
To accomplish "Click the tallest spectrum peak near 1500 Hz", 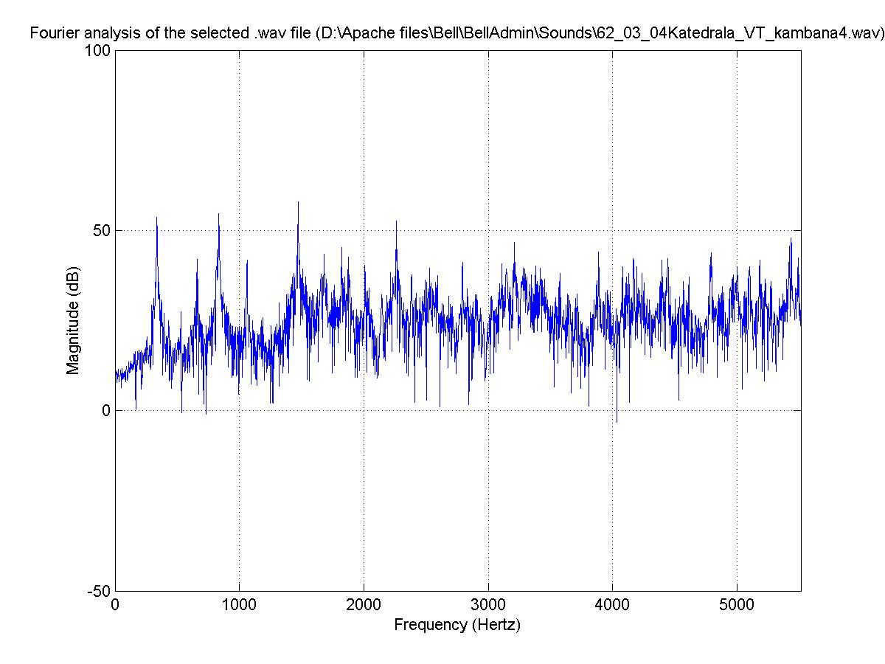I will pyautogui.click(x=298, y=204).
